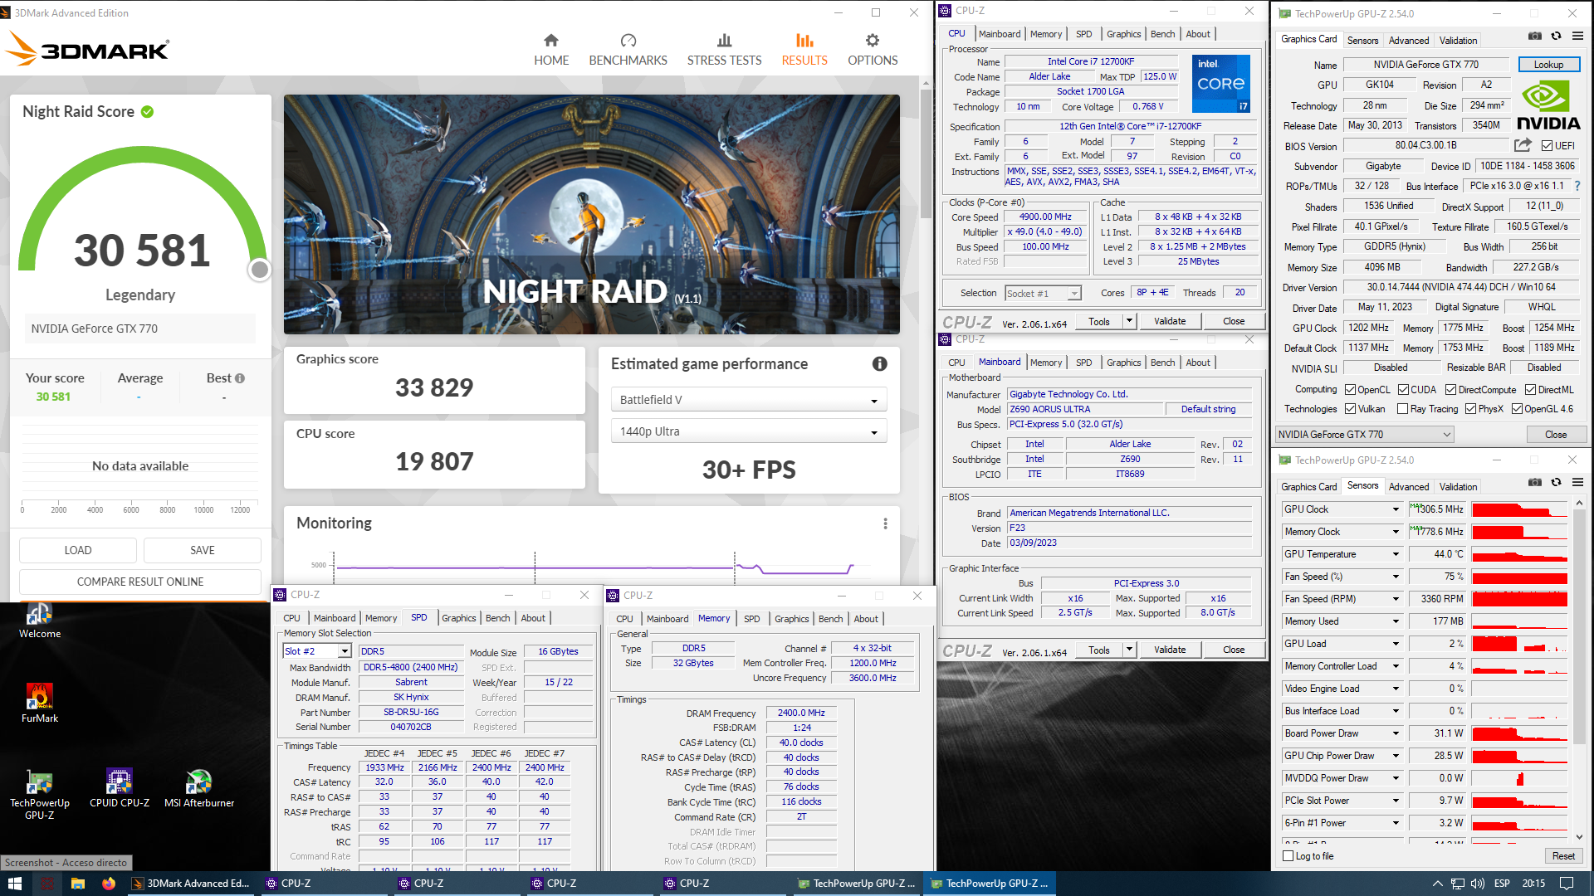This screenshot has height=896, width=1594.
Task: Click Validate in CPU-Z CPU window
Action: 1170,321
